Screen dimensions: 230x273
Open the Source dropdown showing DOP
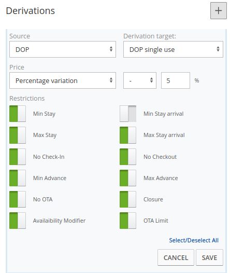coord(63,49)
